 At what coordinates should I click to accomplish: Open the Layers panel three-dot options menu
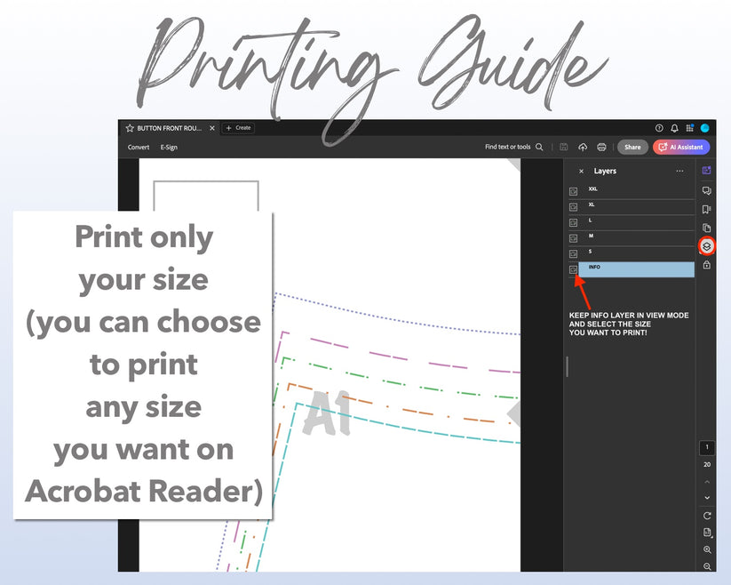679,171
